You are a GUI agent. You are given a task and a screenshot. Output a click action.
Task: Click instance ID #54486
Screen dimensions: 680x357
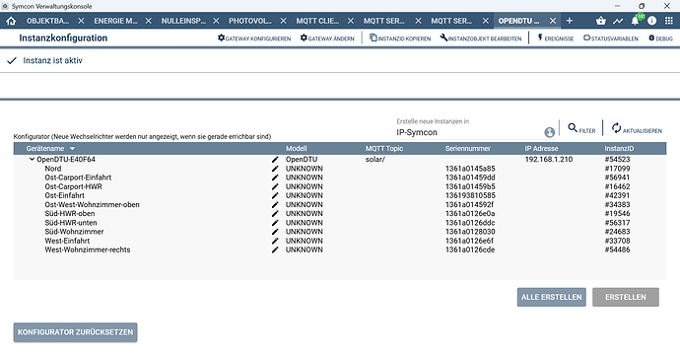click(617, 250)
